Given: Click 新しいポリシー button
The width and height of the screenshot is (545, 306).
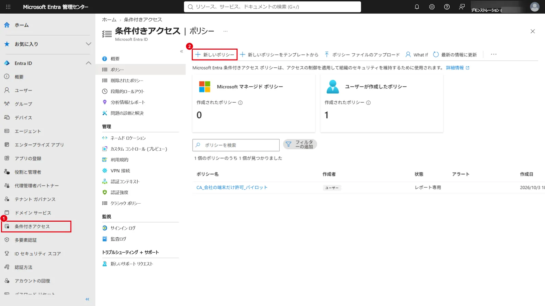Looking at the screenshot, I should click(x=215, y=55).
